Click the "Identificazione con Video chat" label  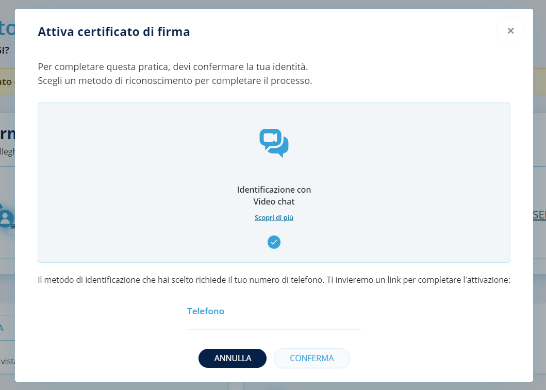pyautogui.click(x=274, y=196)
